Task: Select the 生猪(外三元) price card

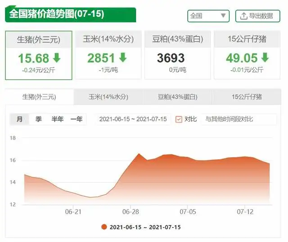Action: [39, 55]
